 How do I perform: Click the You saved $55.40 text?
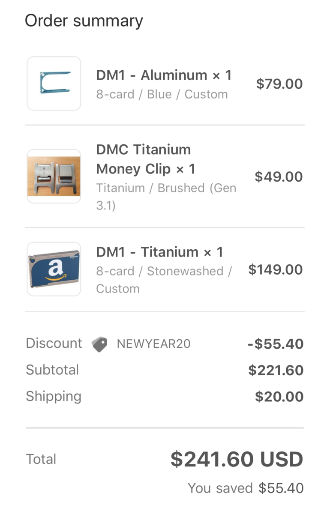pyautogui.click(x=246, y=488)
